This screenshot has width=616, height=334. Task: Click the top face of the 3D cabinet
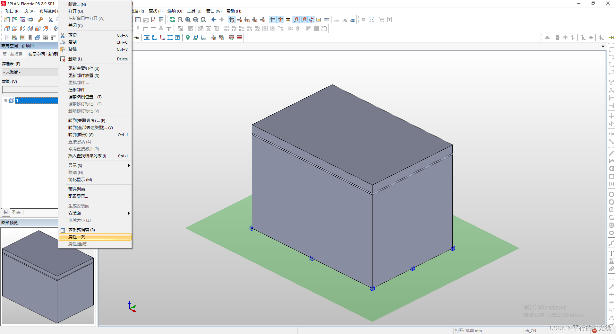352,135
